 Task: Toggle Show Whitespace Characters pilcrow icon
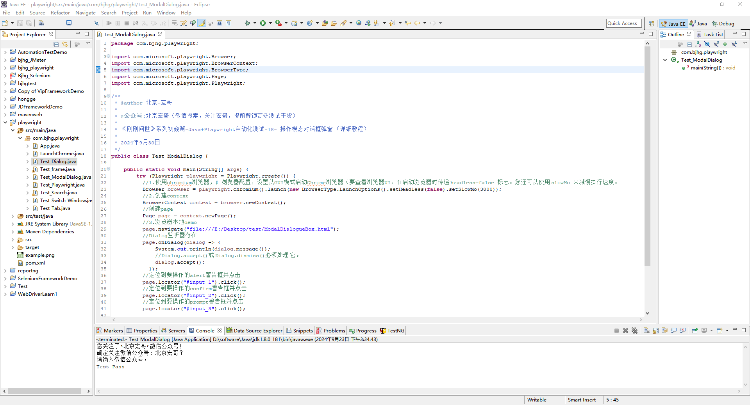point(229,23)
